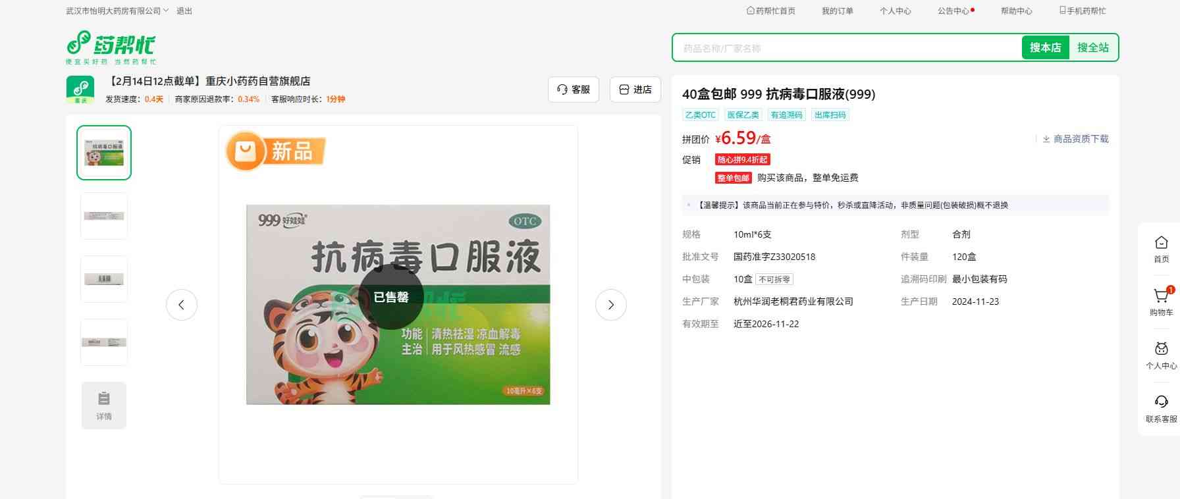This screenshot has height=499, width=1180.
Task: Show next product image arrow
Action: point(610,305)
